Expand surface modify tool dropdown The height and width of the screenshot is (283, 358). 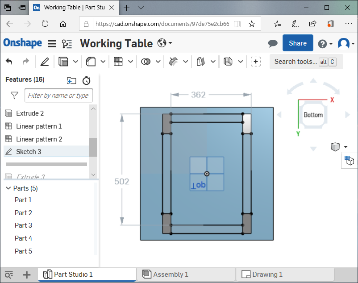[x=186, y=62]
